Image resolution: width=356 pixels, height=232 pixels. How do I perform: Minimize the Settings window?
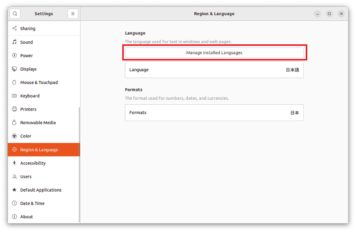coord(317,14)
